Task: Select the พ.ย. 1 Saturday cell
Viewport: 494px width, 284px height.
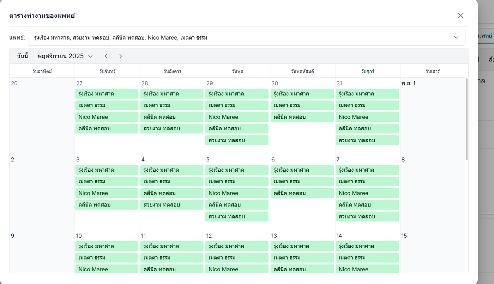Action: (x=432, y=117)
